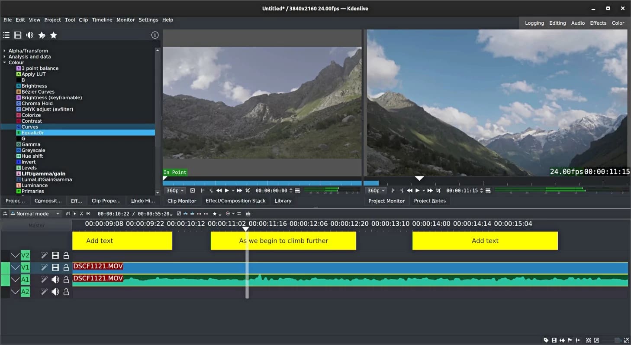The width and height of the screenshot is (631, 345).
Task: Click the Project Monitor seek bar
Action: point(498,183)
